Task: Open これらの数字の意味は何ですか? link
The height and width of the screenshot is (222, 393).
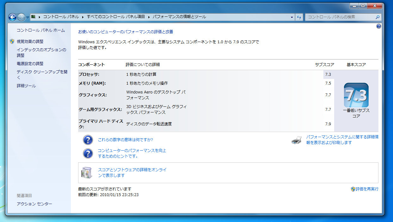Action: click(x=125, y=140)
